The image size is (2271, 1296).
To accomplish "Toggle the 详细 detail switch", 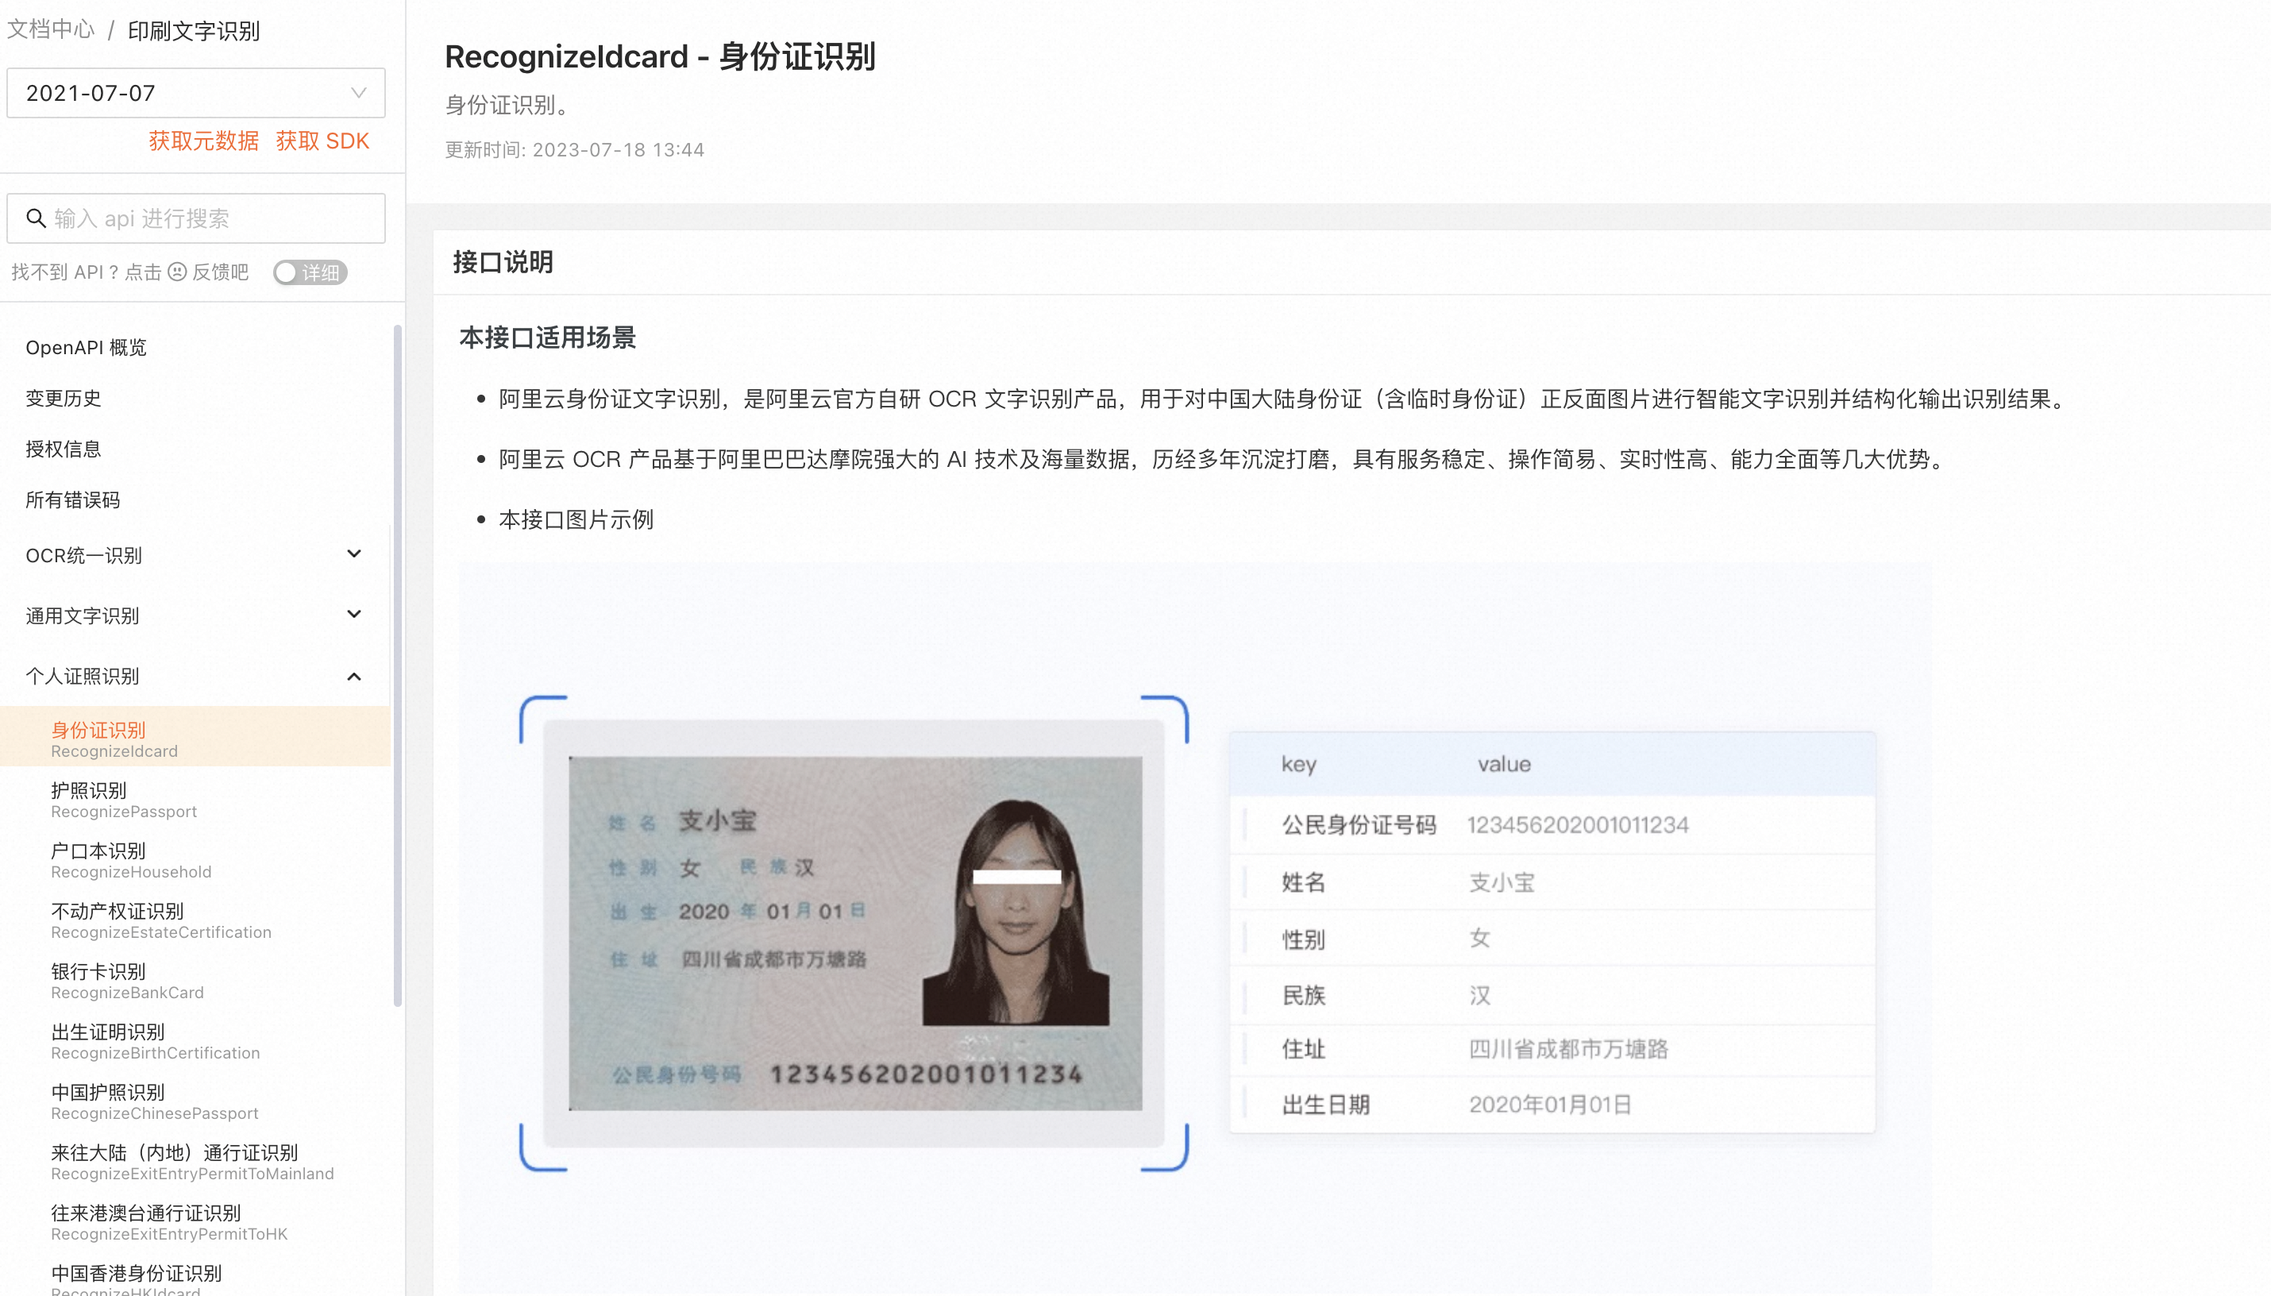I will [310, 272].
